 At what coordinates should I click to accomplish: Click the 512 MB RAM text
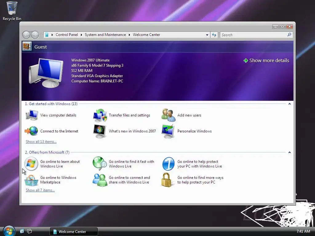[x=82, y=71]
